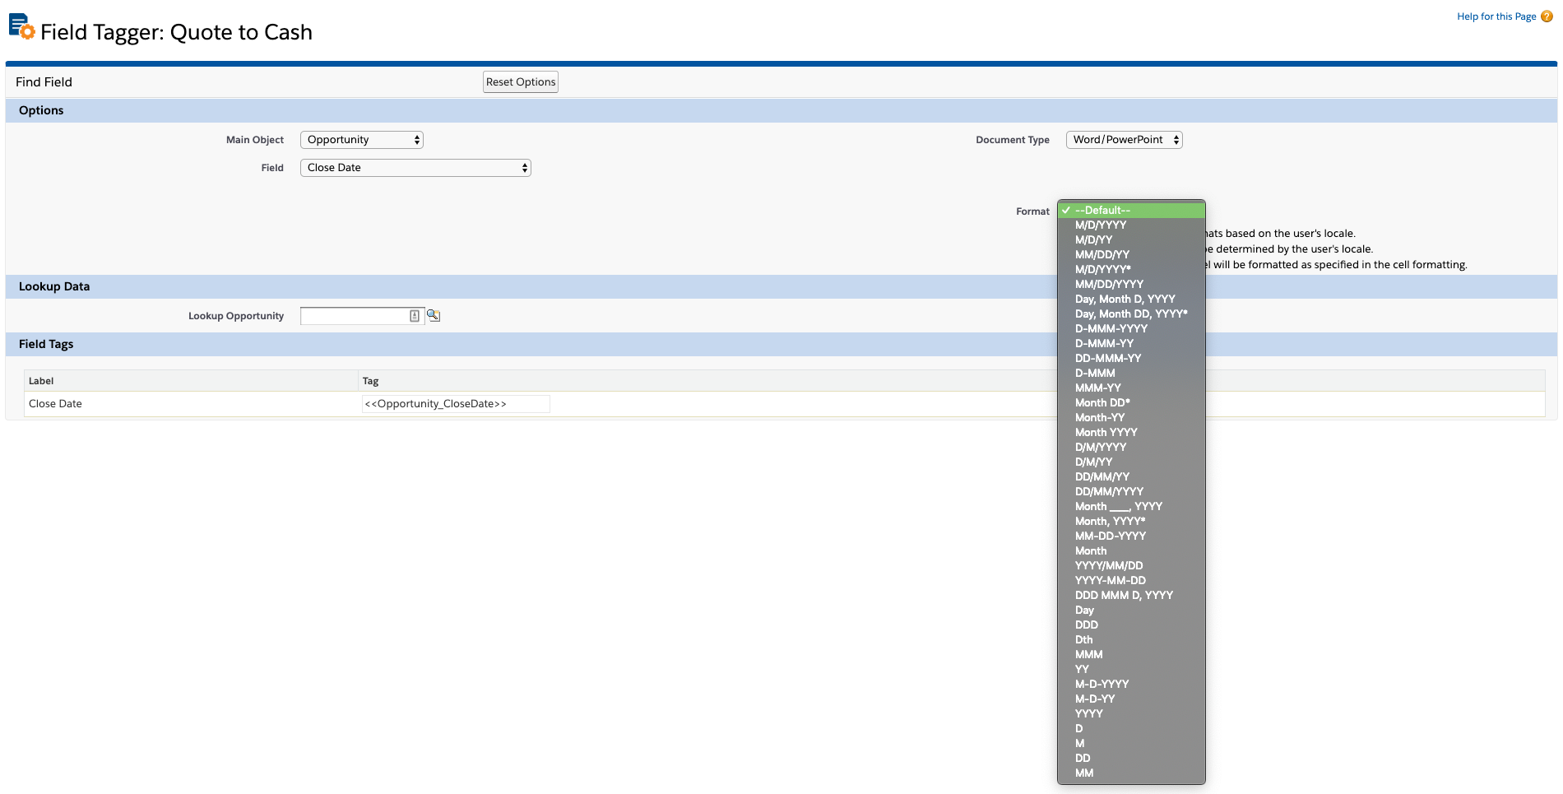
Task: Select M/D/YYYY format without asterisk
Action: (1131, 225)
